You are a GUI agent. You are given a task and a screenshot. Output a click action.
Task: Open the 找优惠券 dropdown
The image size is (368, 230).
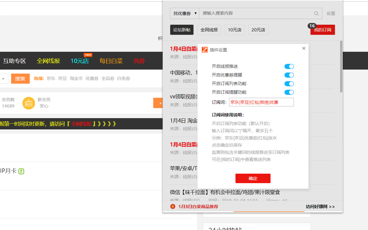click(x=185, y=14)
